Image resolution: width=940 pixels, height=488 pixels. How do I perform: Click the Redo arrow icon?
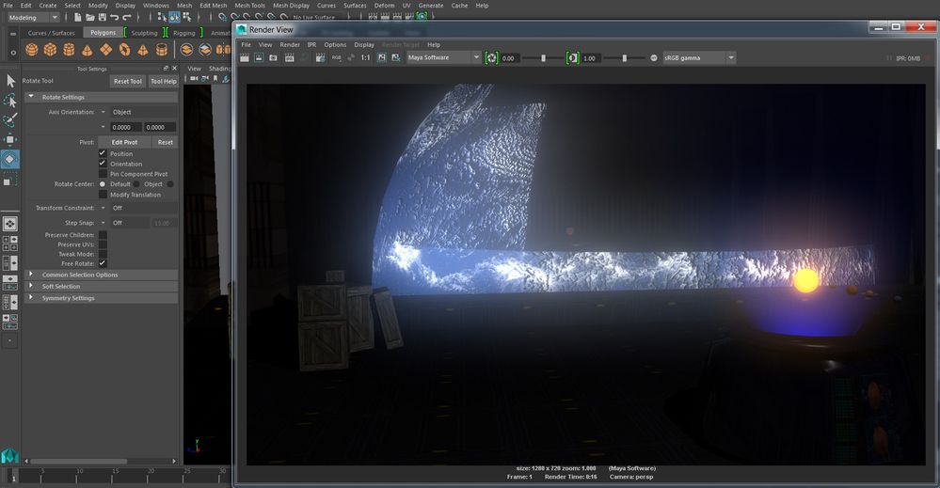click(x=126, y=17)
